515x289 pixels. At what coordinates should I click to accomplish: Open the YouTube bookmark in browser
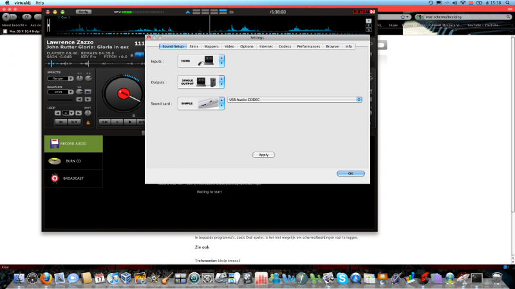pos(483,25)
